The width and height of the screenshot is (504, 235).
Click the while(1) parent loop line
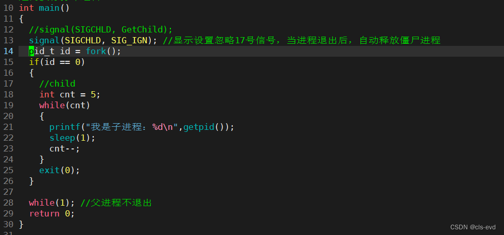click(52, 203)
